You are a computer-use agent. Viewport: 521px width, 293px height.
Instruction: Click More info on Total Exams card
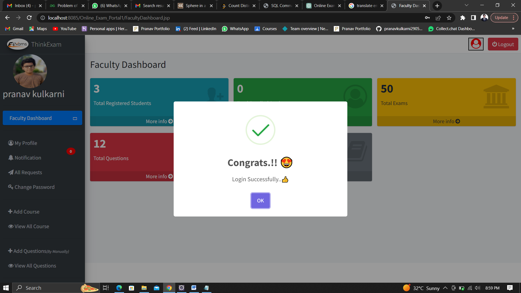446,121
